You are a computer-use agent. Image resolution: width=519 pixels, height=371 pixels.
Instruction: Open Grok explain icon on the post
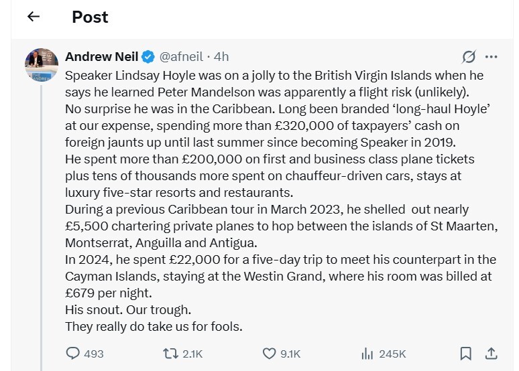point(469,57)
